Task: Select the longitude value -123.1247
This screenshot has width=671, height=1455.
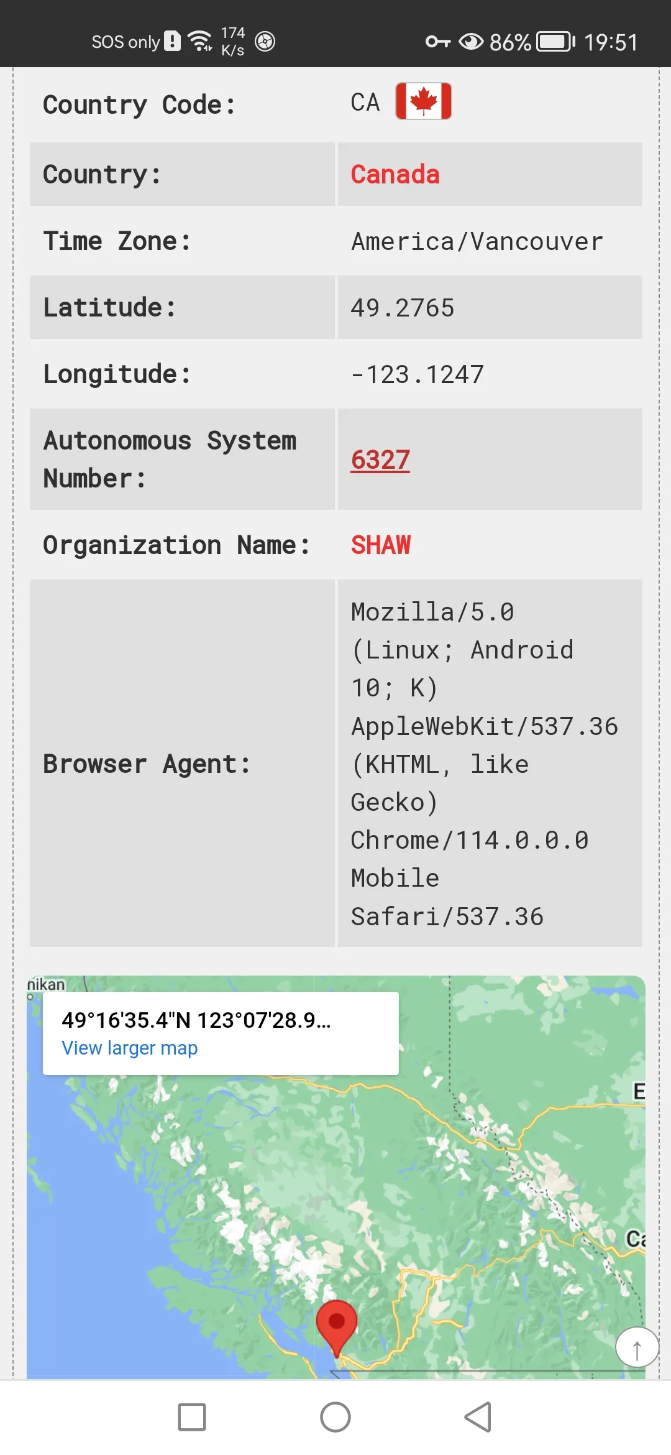Action: pyautogui.click(x=418, y=374)
